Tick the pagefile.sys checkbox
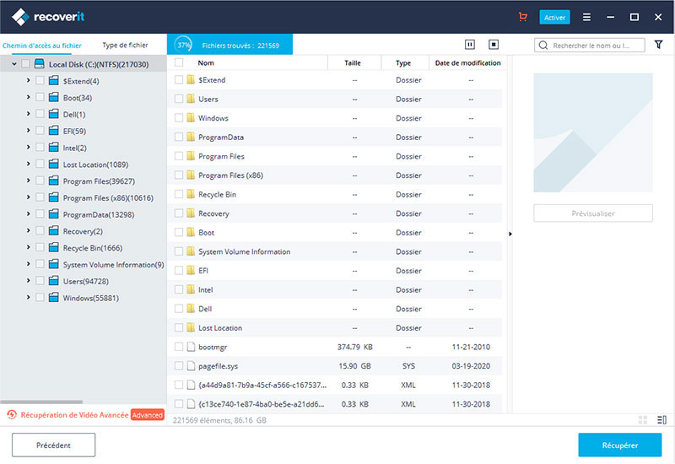The width and height of the screenshot is (675, 464). 179,366
